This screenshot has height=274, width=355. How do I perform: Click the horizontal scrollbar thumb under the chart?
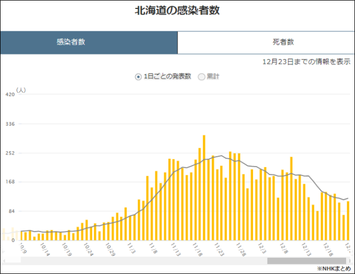pyautogui.click(x=307, y=261)
